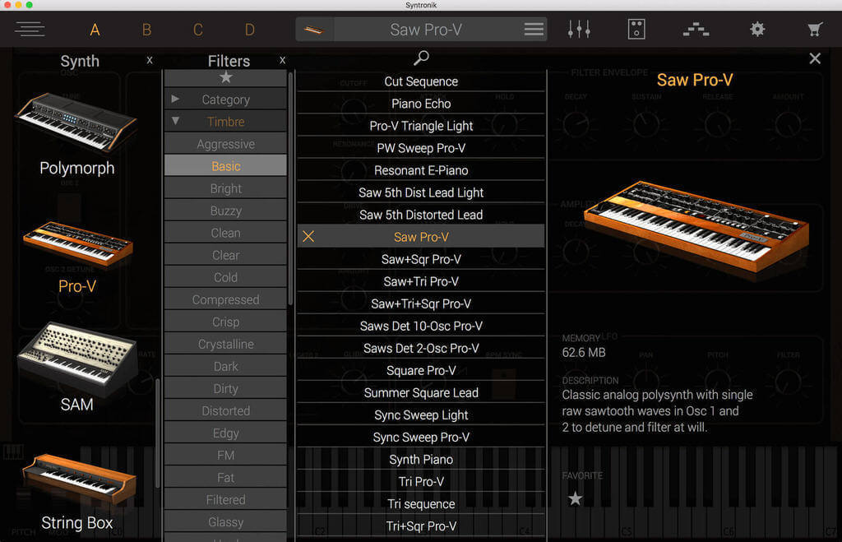Open the shop cart icon
Viewport: 842px width, 542px height.
(x=815, y=29)
